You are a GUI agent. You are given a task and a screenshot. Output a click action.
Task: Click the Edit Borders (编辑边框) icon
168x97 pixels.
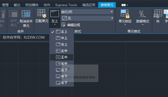point(63,25)
